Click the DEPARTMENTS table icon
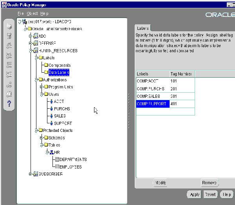Image resolution: width=235 pixels, height=205 pixels. click(56, 159)
